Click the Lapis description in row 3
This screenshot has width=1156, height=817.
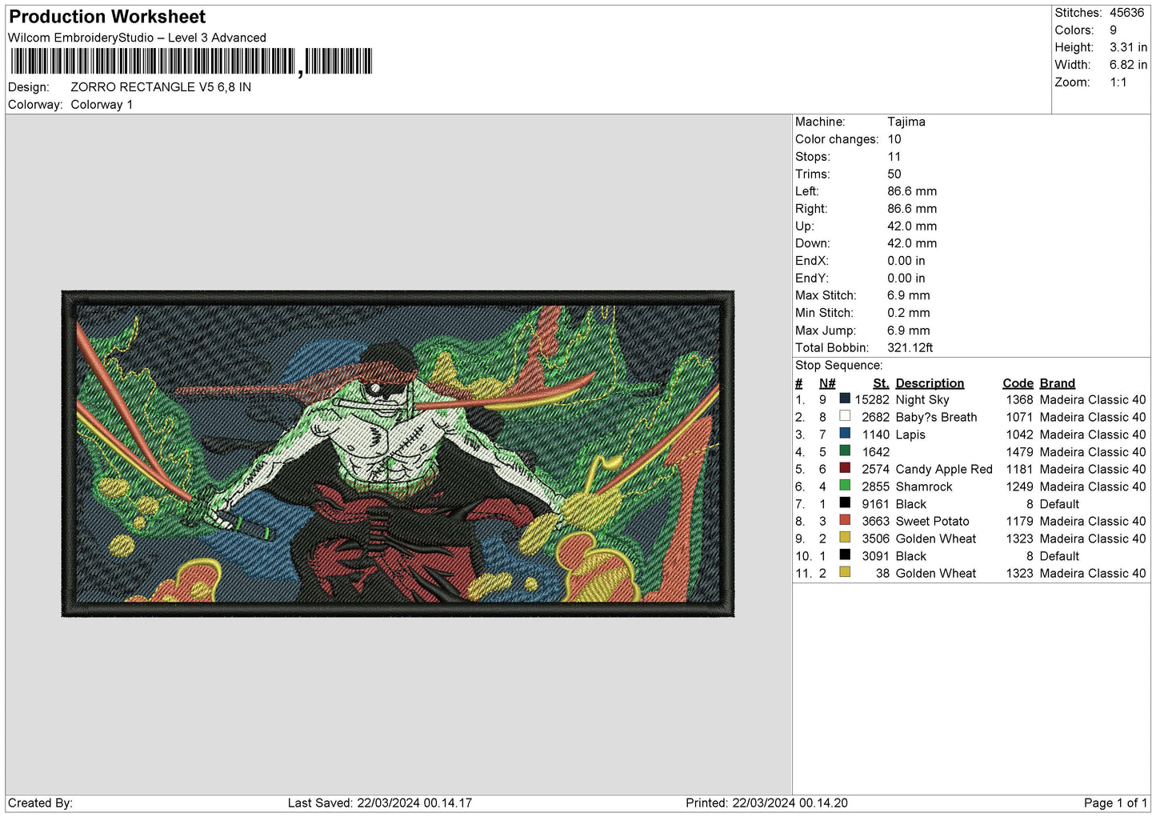[910, 435]
